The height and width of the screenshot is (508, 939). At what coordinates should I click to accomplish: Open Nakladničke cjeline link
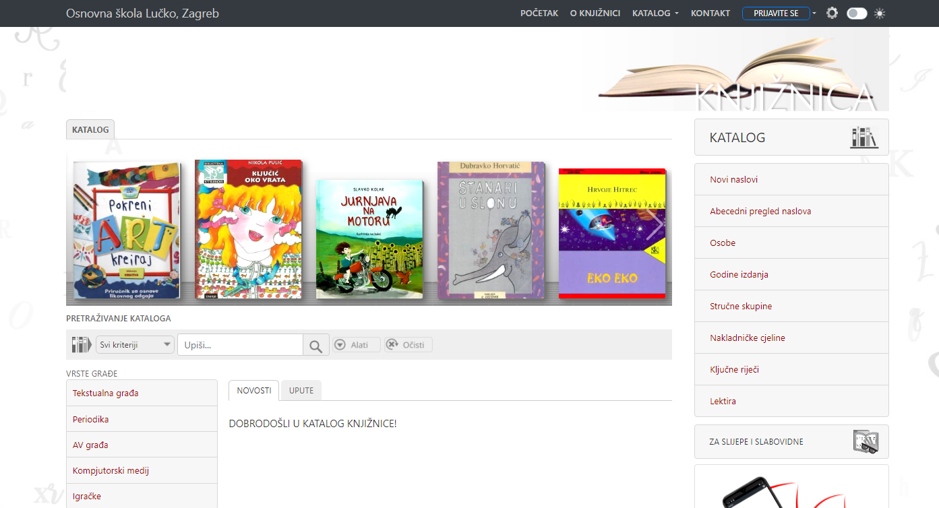pyautogui.click(x=791, y=338)
